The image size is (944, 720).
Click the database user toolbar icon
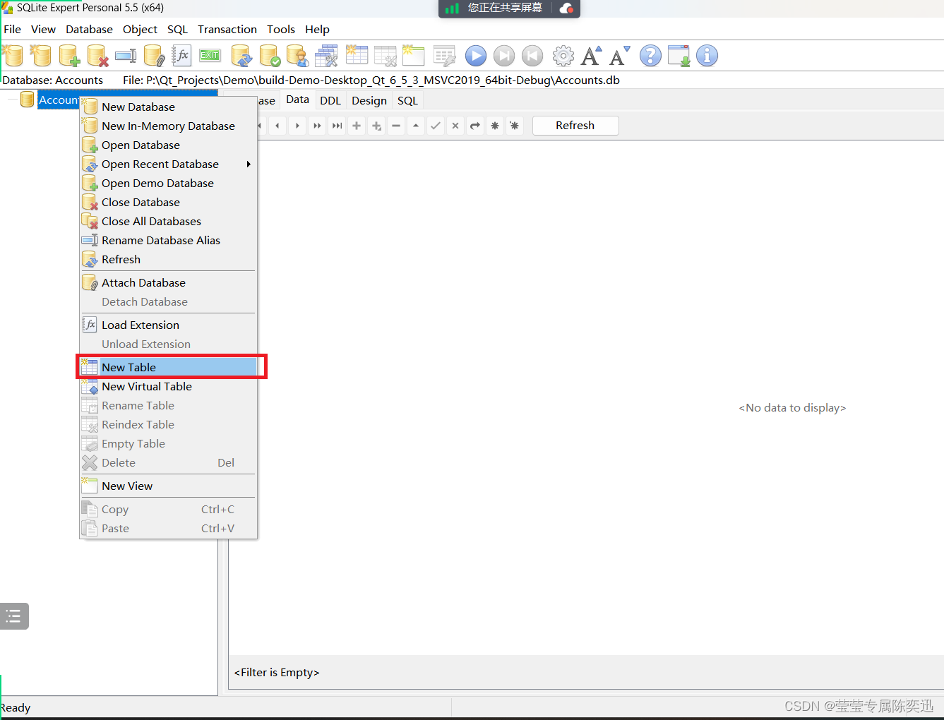click(297, 55)
